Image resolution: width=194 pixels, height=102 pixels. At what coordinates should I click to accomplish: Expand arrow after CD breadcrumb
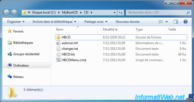point(92,12)
